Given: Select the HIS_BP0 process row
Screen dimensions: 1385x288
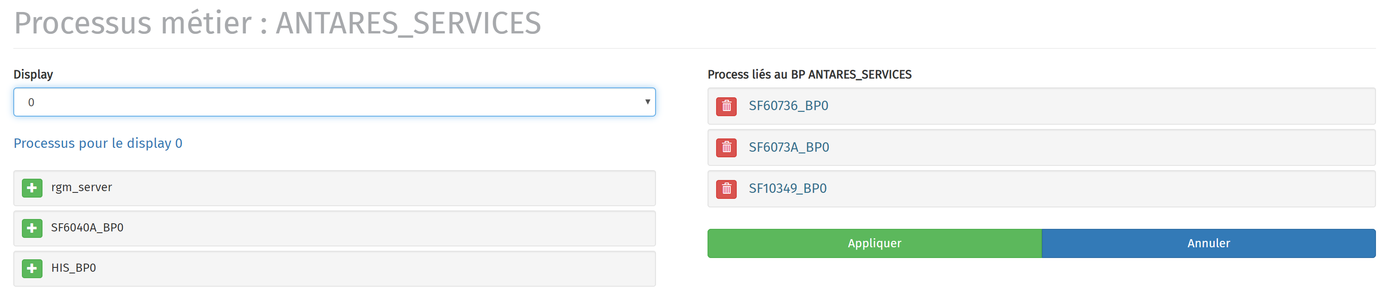Looking at the screenshot, I should [x=334, y=269].
